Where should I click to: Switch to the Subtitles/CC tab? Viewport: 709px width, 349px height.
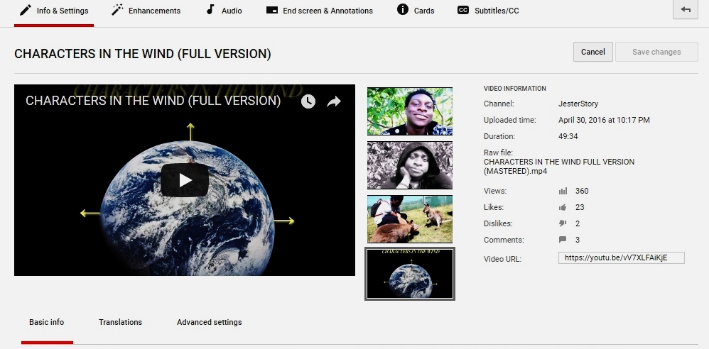tap(488, 11)
